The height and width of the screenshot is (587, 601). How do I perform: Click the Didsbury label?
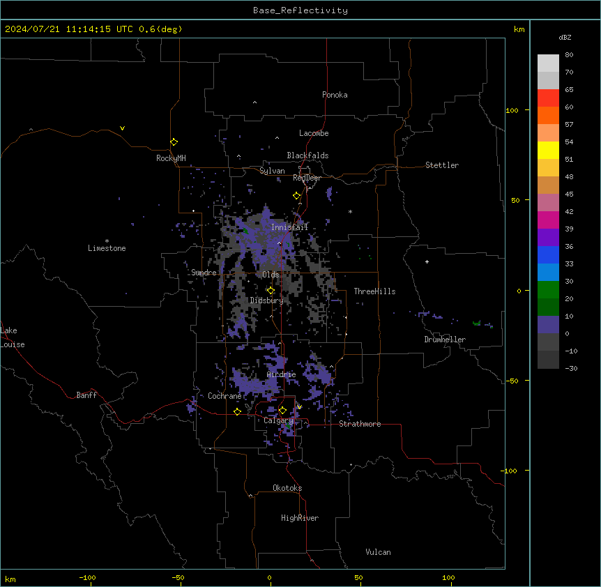point(267,300)
